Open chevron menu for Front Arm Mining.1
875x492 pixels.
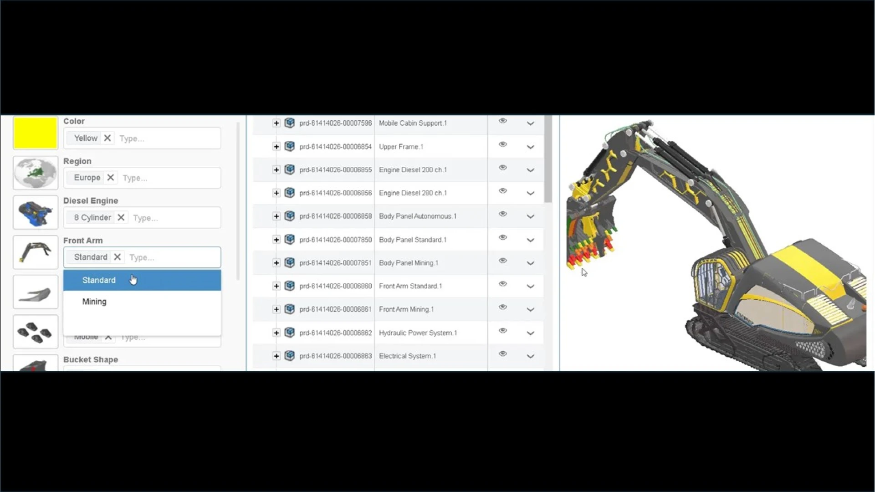tap(531, 310)
